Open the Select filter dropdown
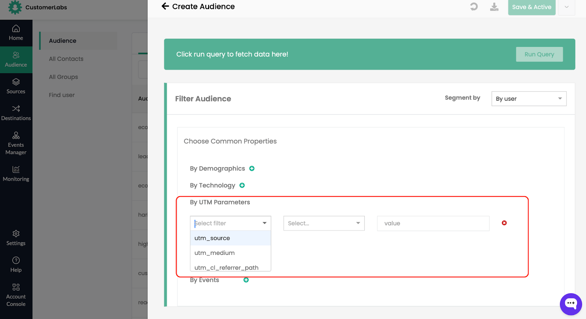586x319 pixels. tap(230, 223)
